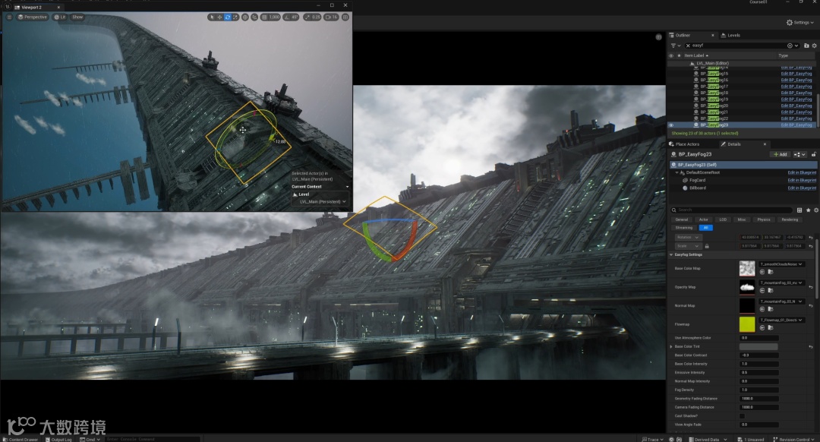Click Edit BP_EasyFog link for BP_EasyFog21
Viewport: 820px width, 442px height.
[x=796, y=112]
